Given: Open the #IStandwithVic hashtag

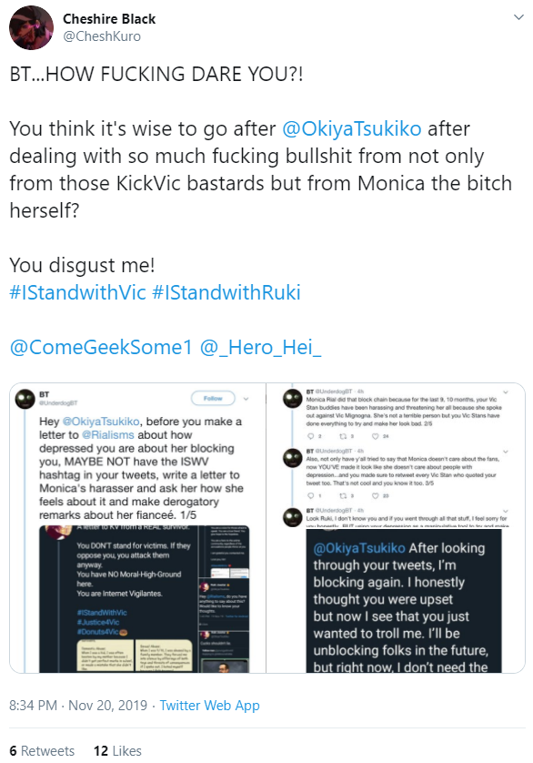Looking at the screenshot, I should coord(78,292).
